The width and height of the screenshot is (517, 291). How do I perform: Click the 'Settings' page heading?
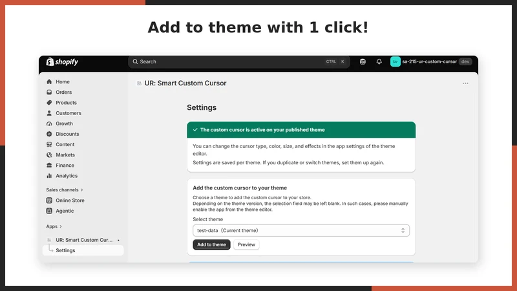point(202,107)
